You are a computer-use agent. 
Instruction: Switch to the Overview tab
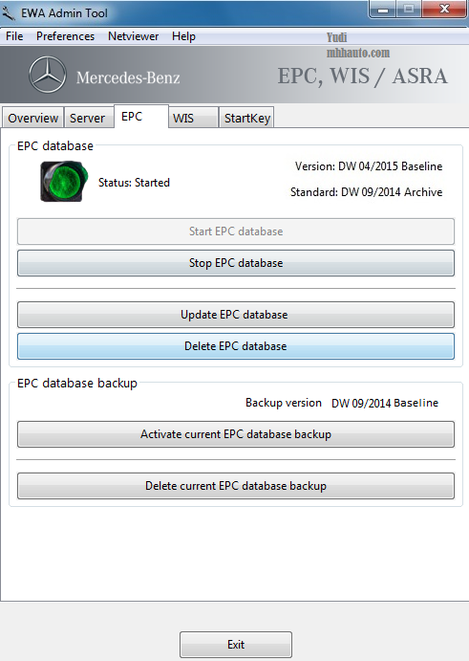click(x=32, y=118)
